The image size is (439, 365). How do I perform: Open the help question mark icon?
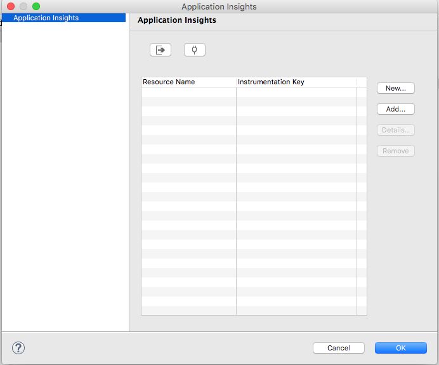tap(18, 348)
